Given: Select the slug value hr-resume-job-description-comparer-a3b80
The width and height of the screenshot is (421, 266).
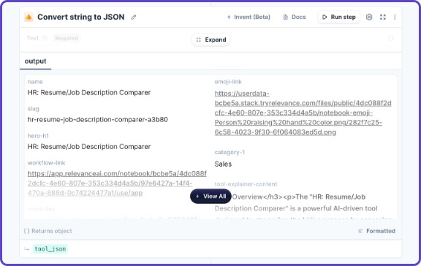Looking at the screenshot, I should [x=97, y=119].
